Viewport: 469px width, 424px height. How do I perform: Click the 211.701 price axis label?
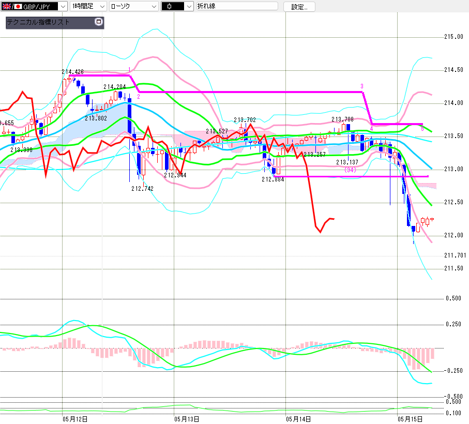(x=455, y=255)
